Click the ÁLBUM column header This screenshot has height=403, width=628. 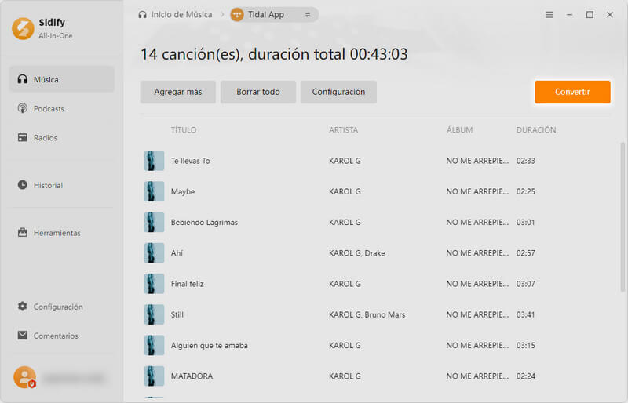click(x=459, y=129)
